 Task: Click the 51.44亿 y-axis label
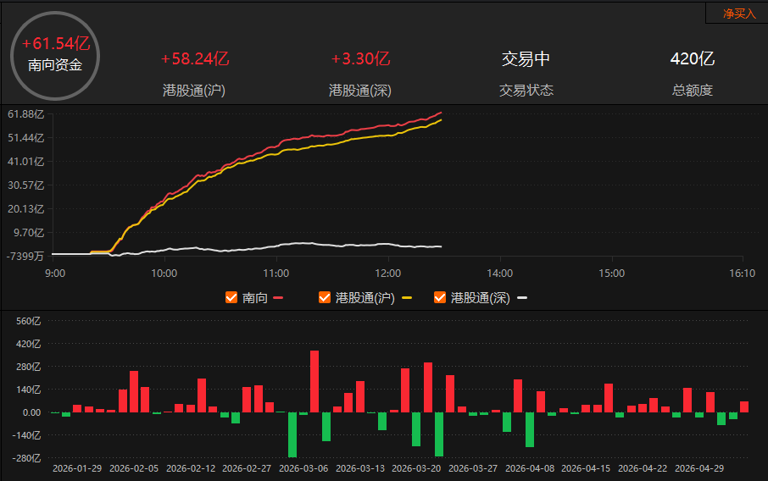(26, 138)
